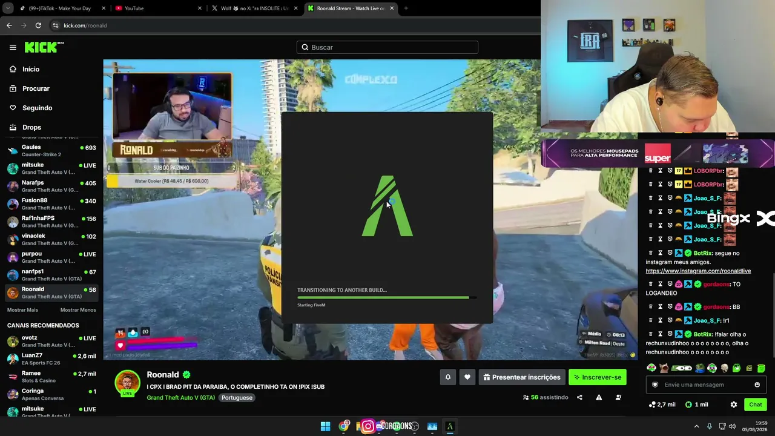Screen dimensions: 775x436
Task: Click the photos app taskbar icon
Action: coord(432,426)
